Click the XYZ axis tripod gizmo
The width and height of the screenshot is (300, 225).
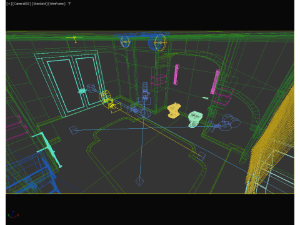[13, 214]
